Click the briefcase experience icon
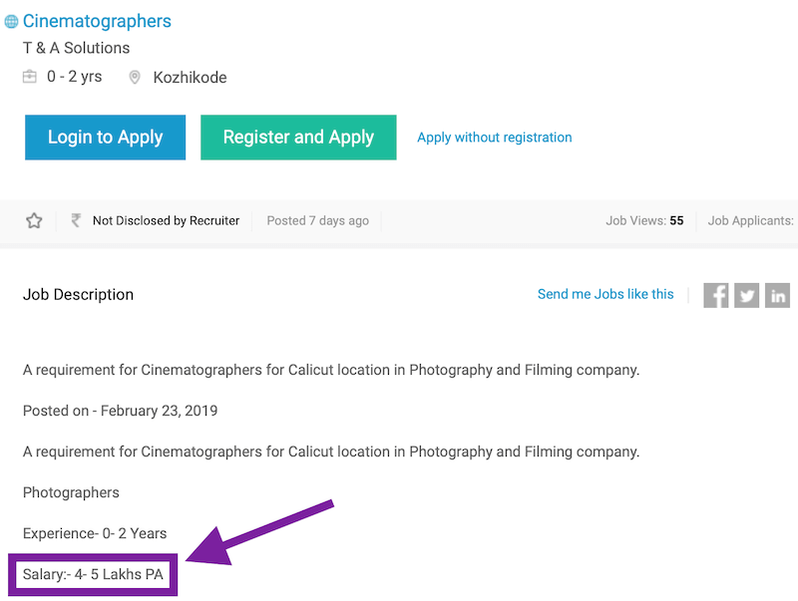Viewport: 798px width, 601px height. [30, 77]
